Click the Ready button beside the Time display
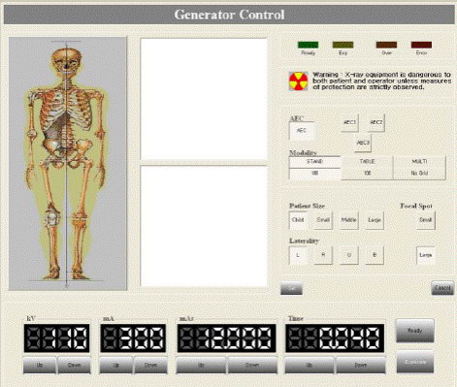The image size is (457, 387). tap(415, 331)
